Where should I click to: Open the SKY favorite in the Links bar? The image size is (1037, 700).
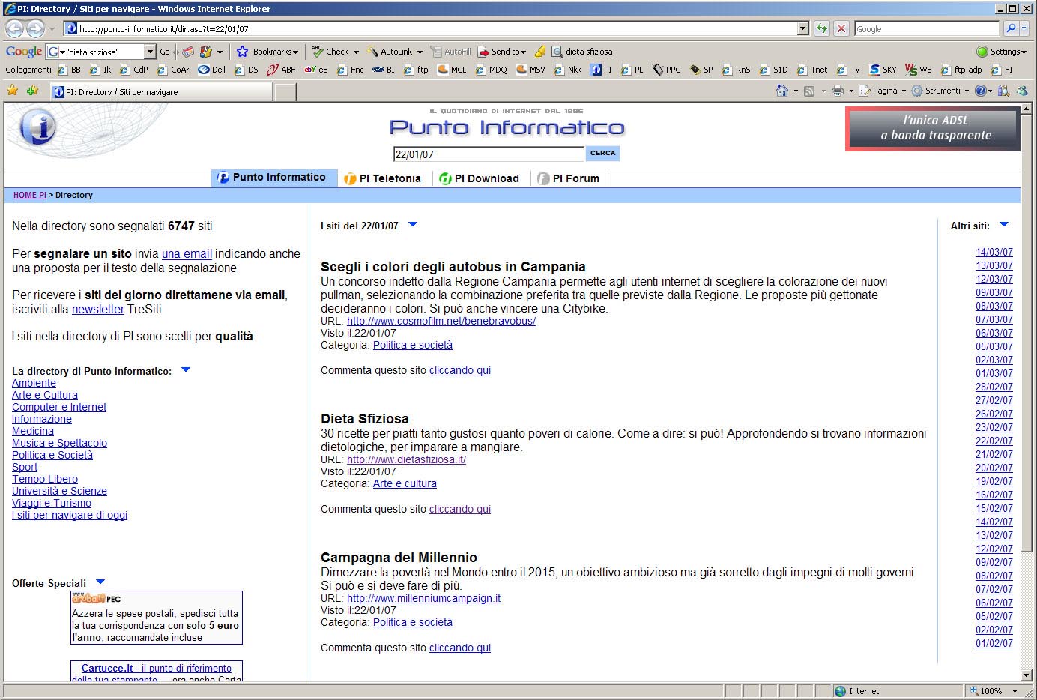coord(883,70)
